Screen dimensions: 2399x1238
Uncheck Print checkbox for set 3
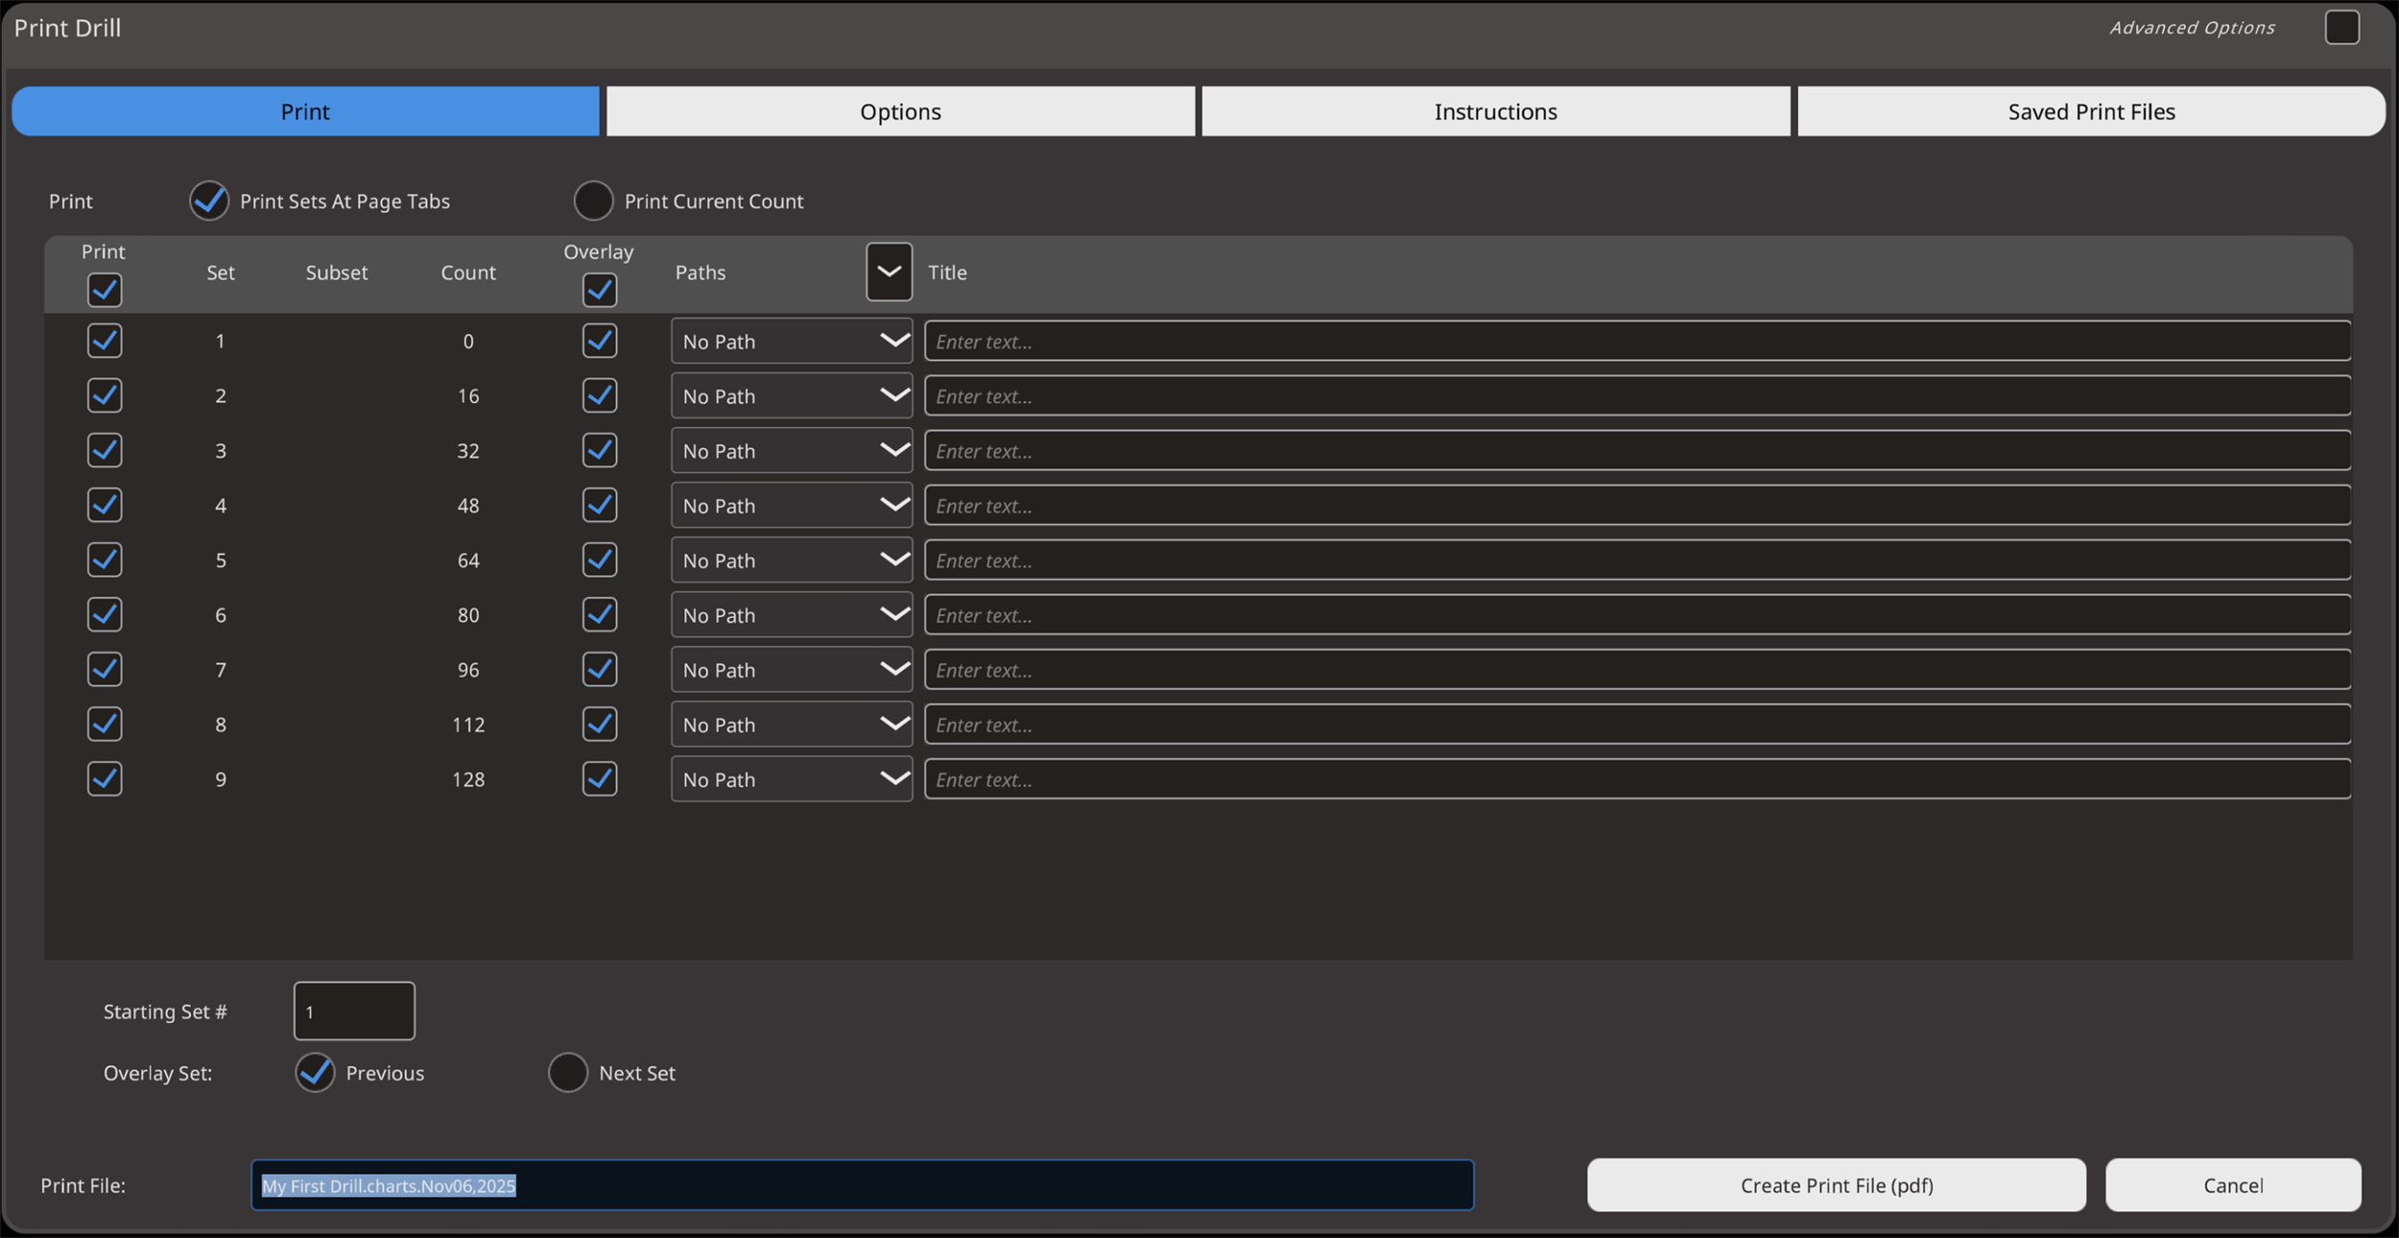click(105, 450)
